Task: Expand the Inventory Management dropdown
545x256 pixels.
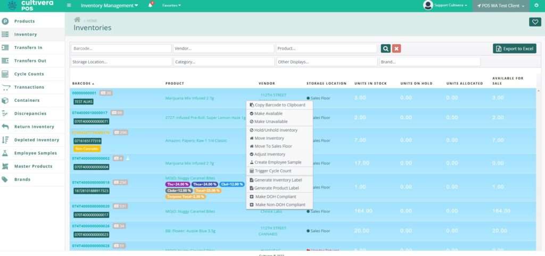Action: (109, 5)
